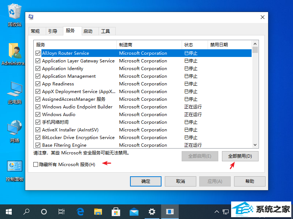Open File Explorer from taskbar
Screen dimensions: 293x219
(x=98, y=212)
